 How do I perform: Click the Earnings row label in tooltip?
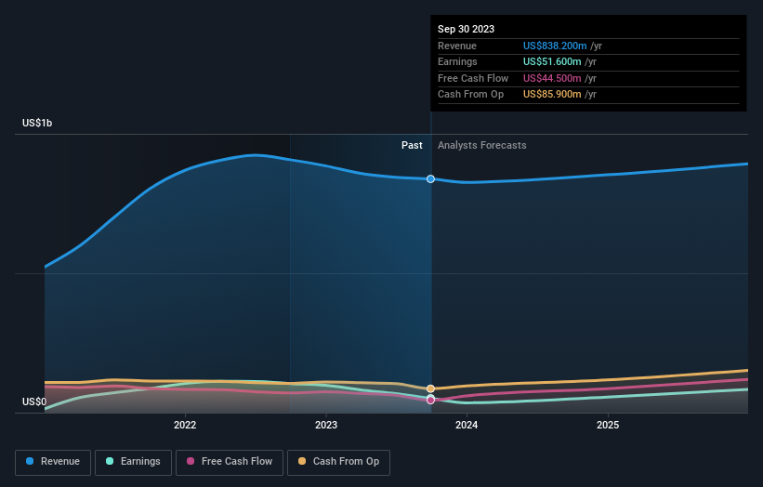(457, 61)
